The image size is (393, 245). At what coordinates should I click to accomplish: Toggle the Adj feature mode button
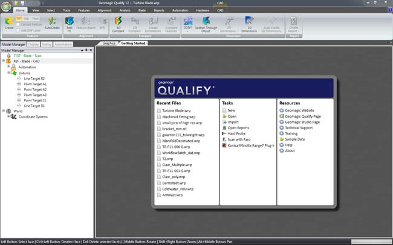tap(27, 19)
